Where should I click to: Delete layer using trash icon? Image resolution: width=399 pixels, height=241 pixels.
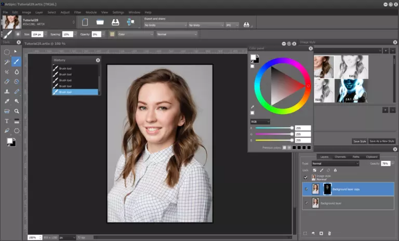click(x=329, y=233)
